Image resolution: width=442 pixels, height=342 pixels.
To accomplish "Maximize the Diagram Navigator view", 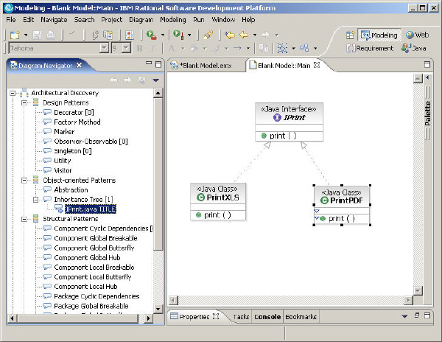I will point(158,65).
